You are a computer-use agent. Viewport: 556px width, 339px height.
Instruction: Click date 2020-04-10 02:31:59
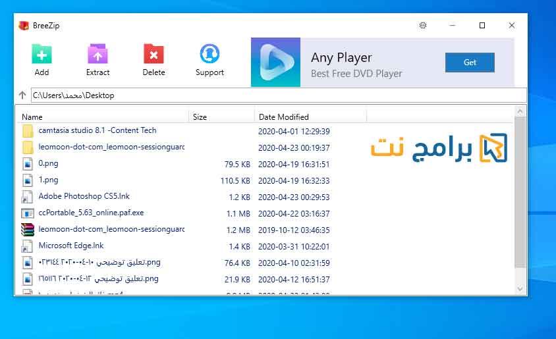tap(294, 263)
